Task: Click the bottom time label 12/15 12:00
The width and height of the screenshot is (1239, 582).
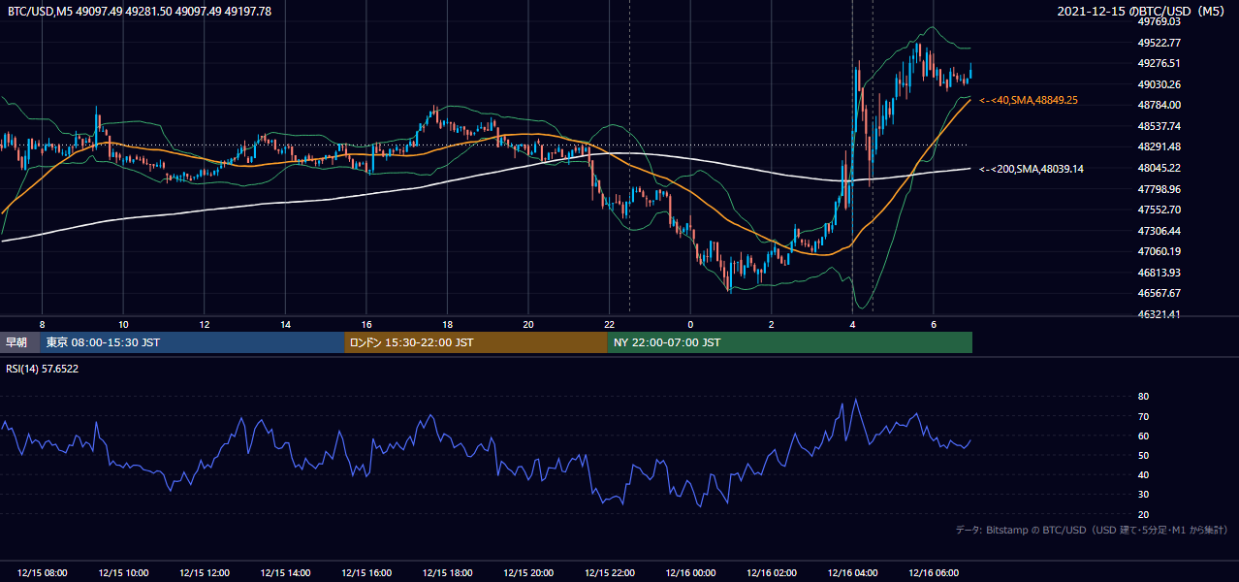Action: pyautogui.click(x=204, y=573)
